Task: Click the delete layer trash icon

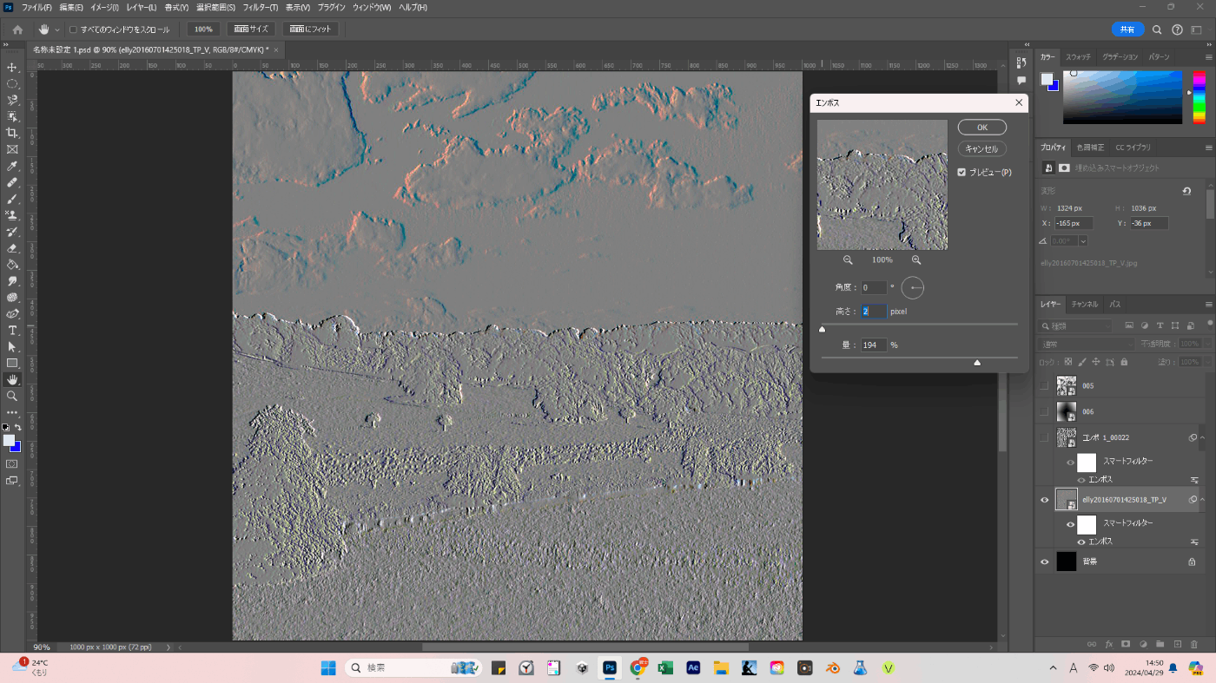Action: (x=1194, y=644)
